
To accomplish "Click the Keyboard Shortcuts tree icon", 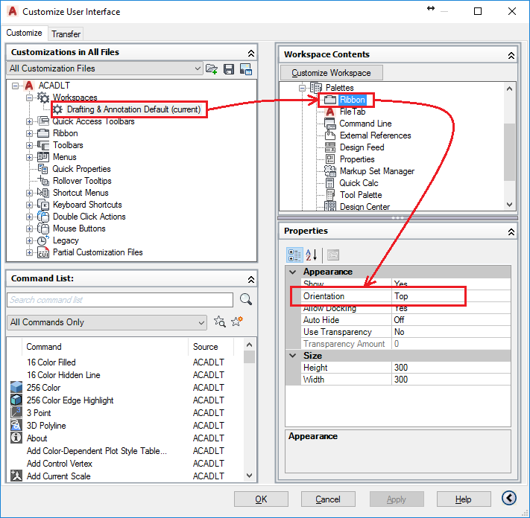I will pos(43,205).
